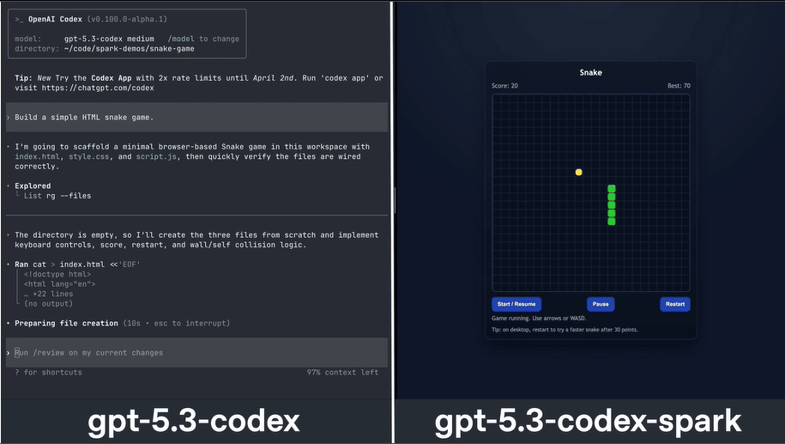Click the 'Best: 70' score label
This screenshot has height=444, width=785.
pyautogui.click(x=679, y=86)
